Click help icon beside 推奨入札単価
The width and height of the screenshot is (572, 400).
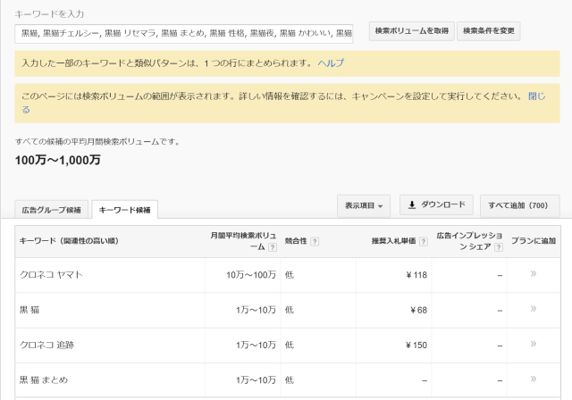click(423, 241)
